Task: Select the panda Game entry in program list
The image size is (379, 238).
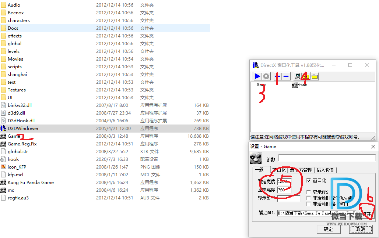Action: coord(299,85)
